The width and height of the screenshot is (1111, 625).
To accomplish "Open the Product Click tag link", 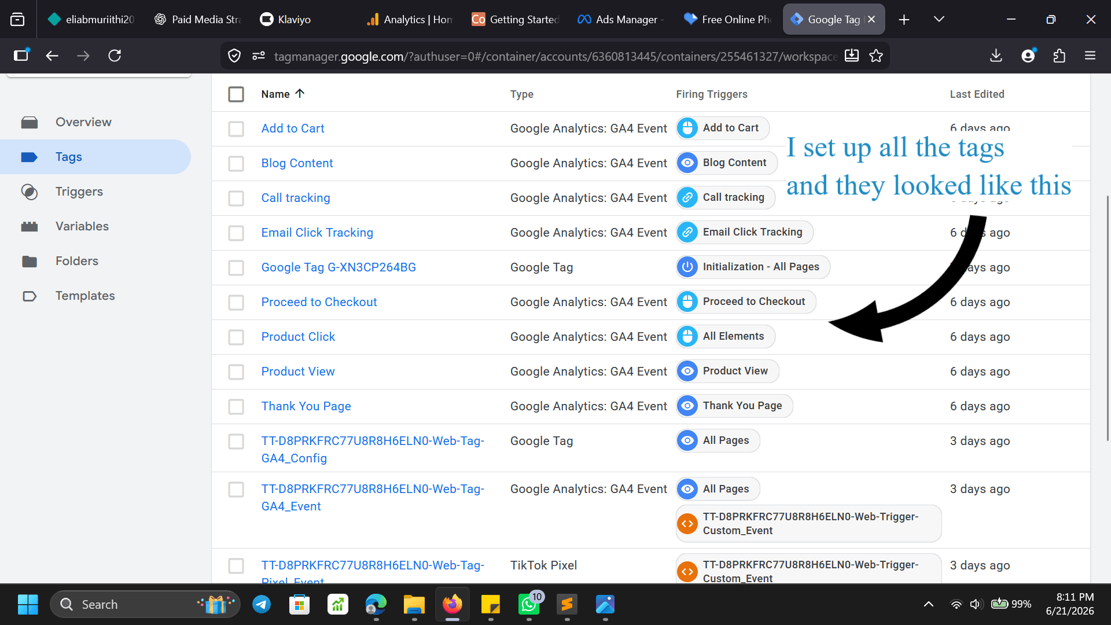I will pyautogui.click(x=298, y=337).
